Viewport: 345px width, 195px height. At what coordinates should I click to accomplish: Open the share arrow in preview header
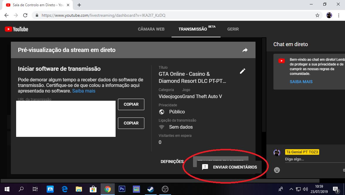(x=245, y=50)
